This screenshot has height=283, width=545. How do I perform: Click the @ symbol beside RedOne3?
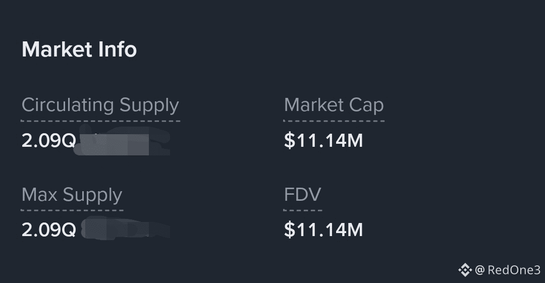(480, 270)
